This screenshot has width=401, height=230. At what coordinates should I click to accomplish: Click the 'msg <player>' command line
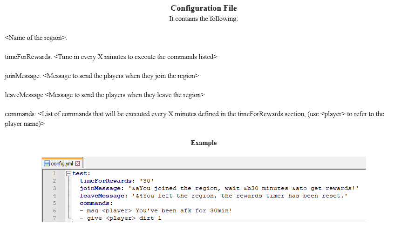156,210
